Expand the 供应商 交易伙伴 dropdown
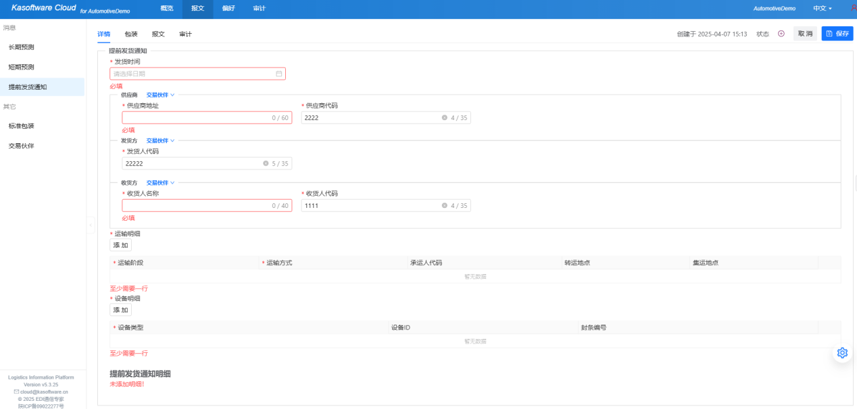 tap(160, 95)
